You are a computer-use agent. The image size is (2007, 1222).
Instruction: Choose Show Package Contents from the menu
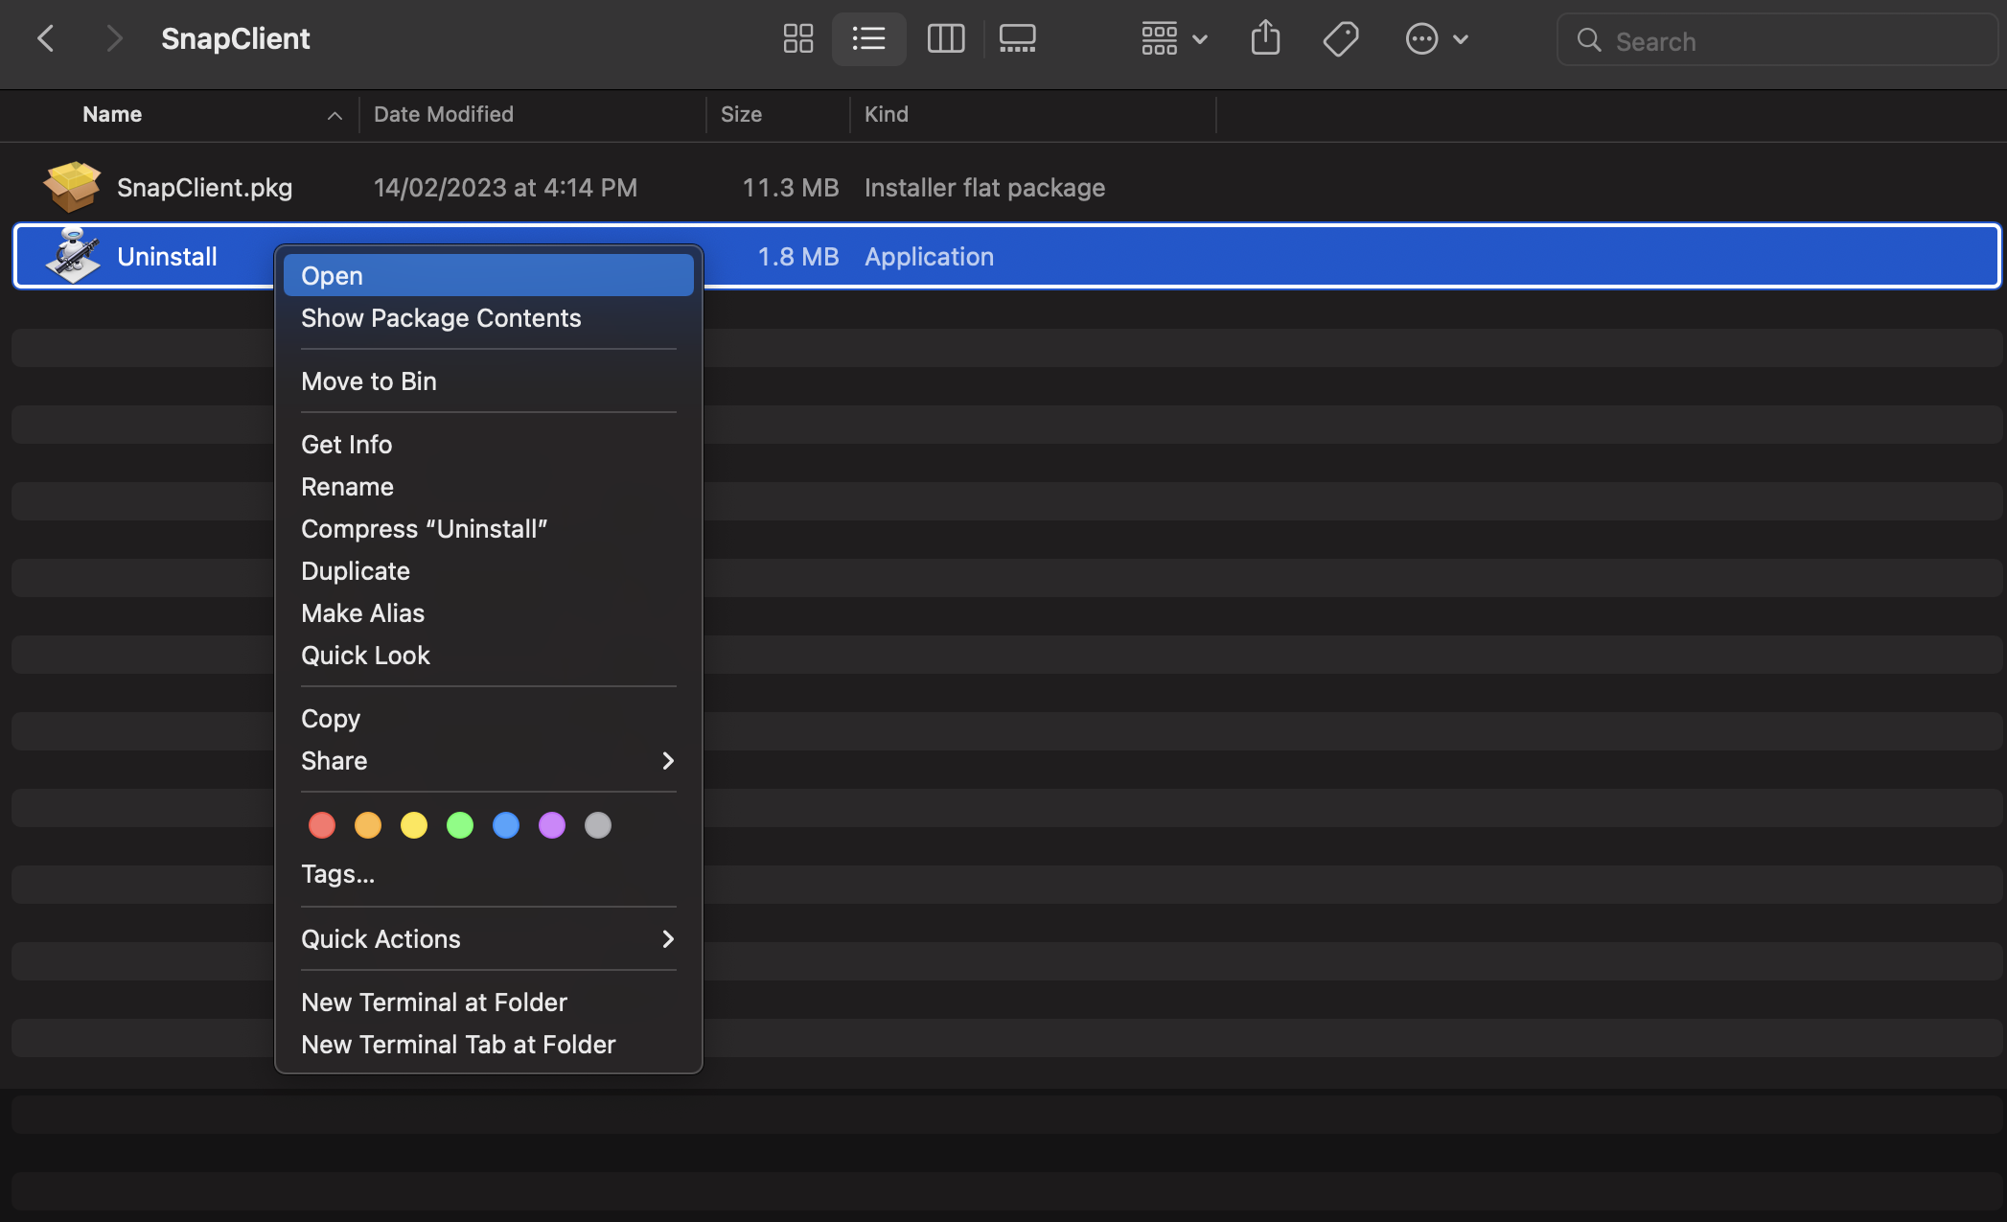click(x=441, y=317)
